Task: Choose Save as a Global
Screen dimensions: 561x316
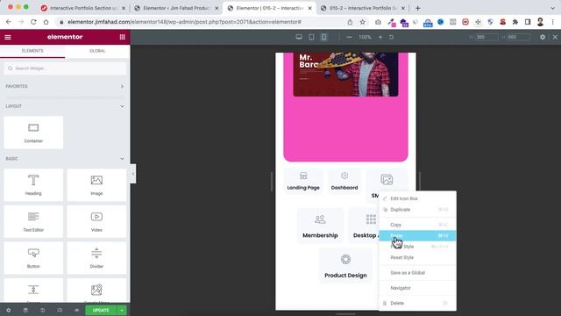Action: point(417,273)
